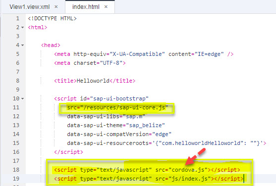Collapse the head section fold arrow
This screenshot has width=276, height=186.
pos(22,45)
